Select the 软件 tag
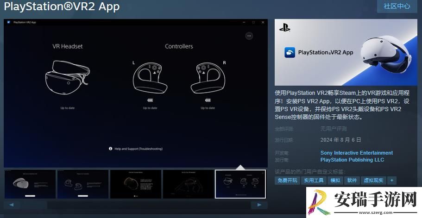This screenshot has height=218, width=422. pos(352,181)
